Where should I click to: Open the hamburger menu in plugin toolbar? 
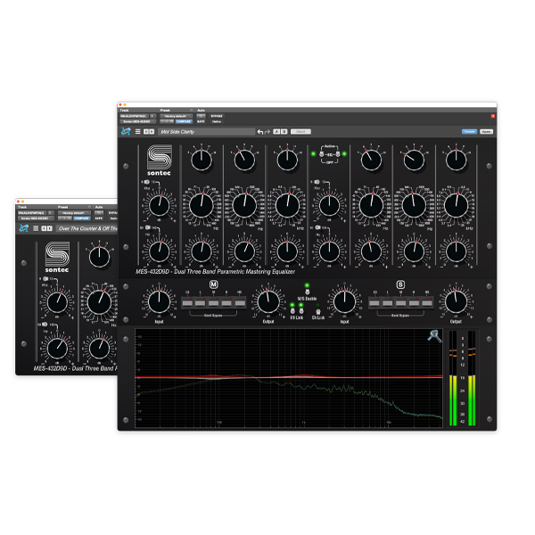(138, 131)
